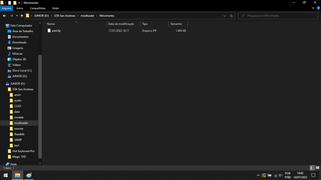Open Disco Local (C:) in sidebar
This screenshot has width=321, height=180.
click(22, 70)
